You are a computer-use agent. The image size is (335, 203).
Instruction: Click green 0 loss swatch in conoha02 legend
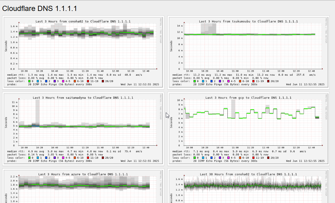[x=30, y=81]
